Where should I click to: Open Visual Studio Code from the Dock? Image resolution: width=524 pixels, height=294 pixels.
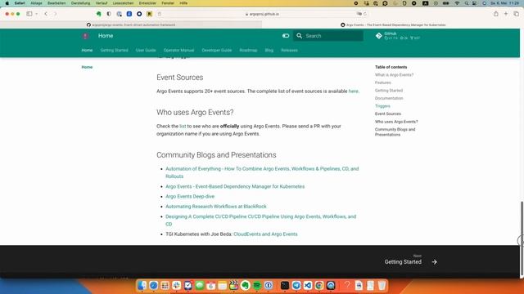pos(308,285)
